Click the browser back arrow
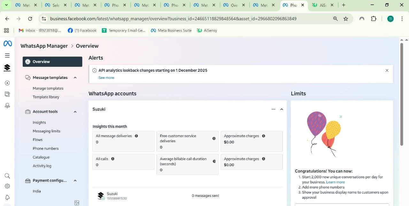Screen dimensions: 409x206 click(x=7, y=19)
